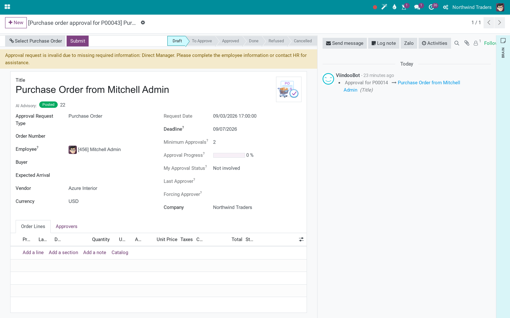Click Add a note link
This screenshot has width=510, height=318.
pos(95,253)
